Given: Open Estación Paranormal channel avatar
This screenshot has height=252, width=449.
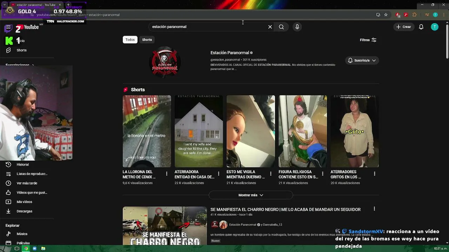Looking at the screenshot, I should tap(165, 62).
